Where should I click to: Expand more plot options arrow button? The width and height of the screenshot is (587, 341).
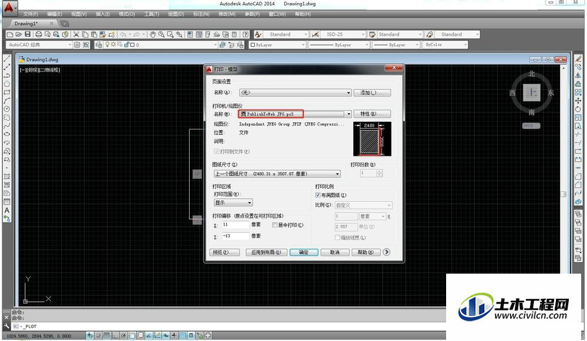click(387, 252)
